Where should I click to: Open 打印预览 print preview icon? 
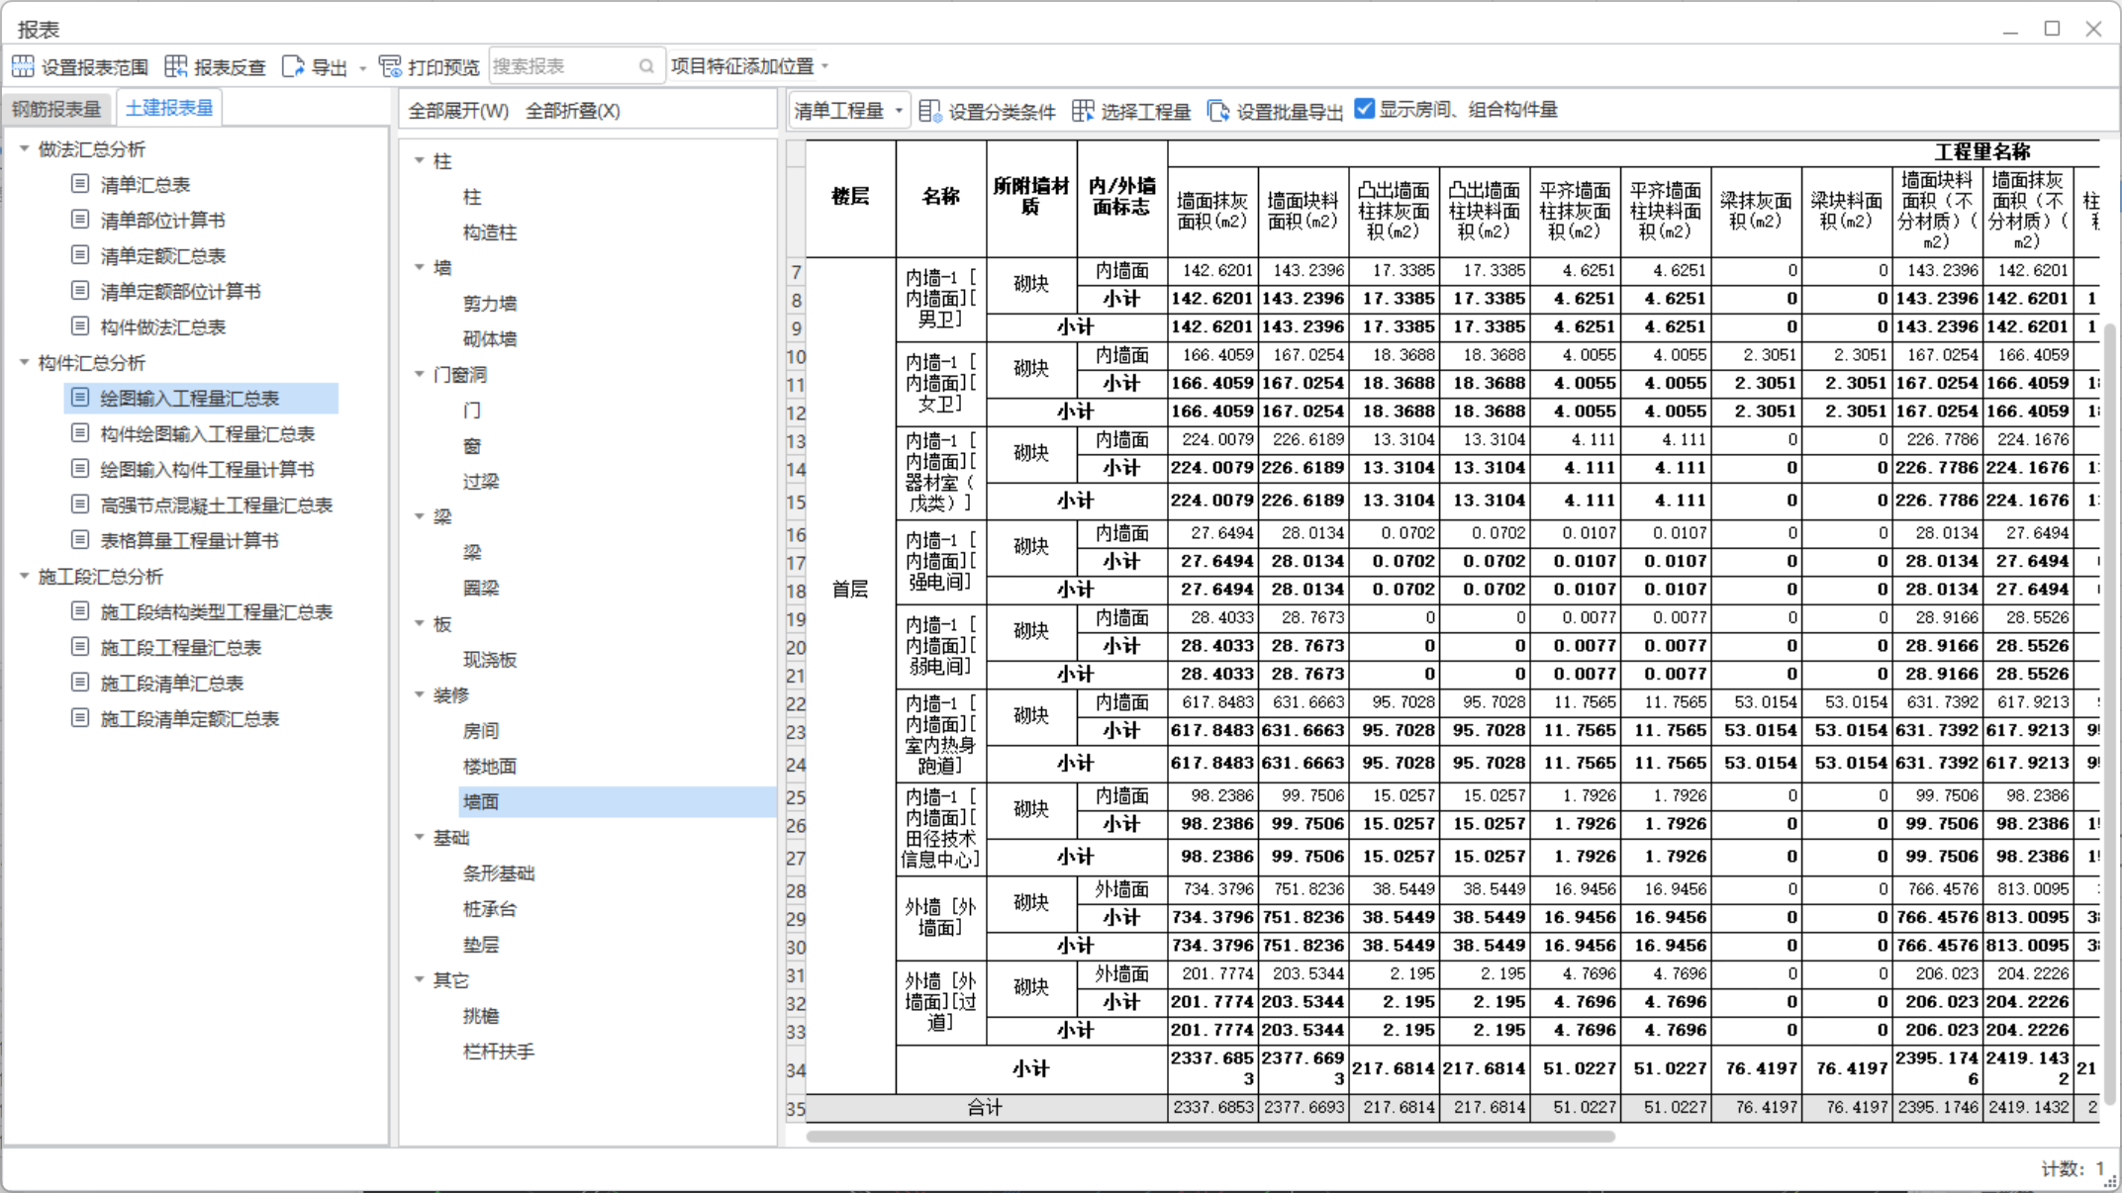click(390, 66)
